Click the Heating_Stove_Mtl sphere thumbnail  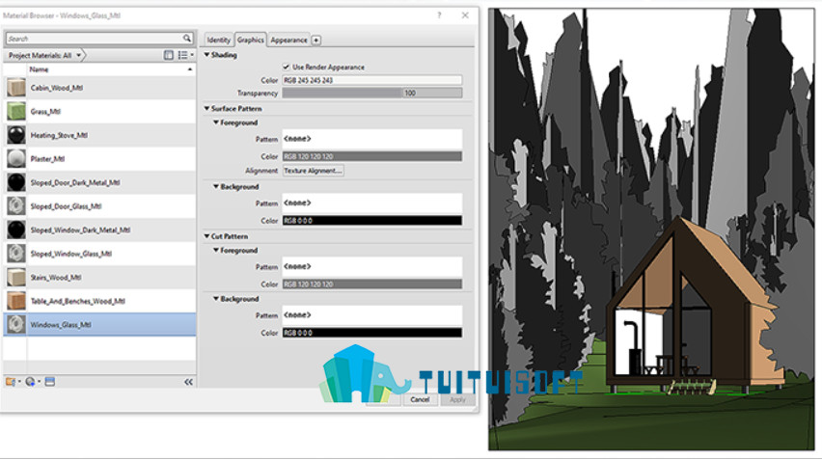coord(15,135)
